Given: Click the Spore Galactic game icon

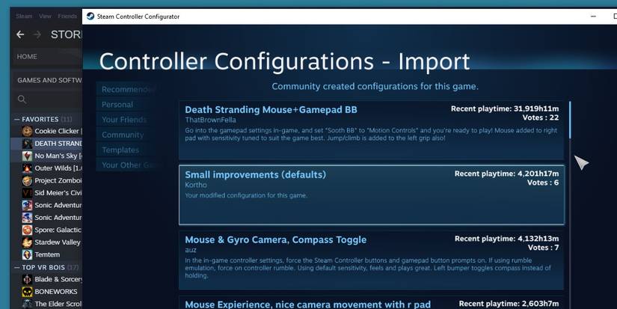Looking at the screenshot, I should coord(27,230).
